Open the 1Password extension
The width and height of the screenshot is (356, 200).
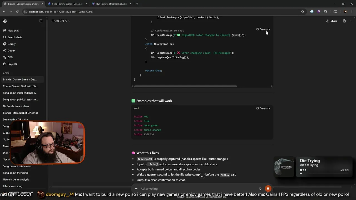[x=312, y=12]
